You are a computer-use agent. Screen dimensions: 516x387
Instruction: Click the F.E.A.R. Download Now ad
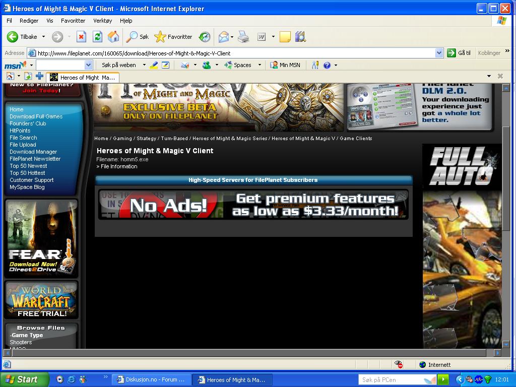click(x=41, y=238)
